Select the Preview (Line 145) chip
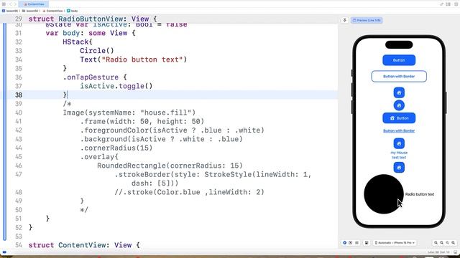460x258 pixels. point(367,20)
